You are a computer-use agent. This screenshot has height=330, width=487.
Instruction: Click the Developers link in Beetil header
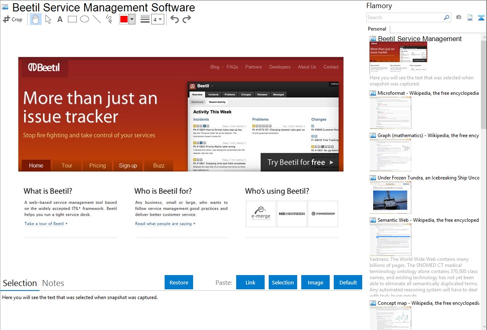280,67
